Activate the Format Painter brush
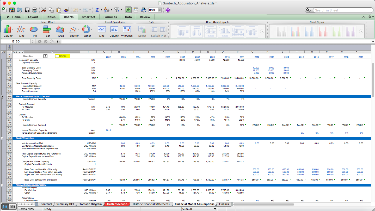375x211 pixels. click(x=66, y=10)
